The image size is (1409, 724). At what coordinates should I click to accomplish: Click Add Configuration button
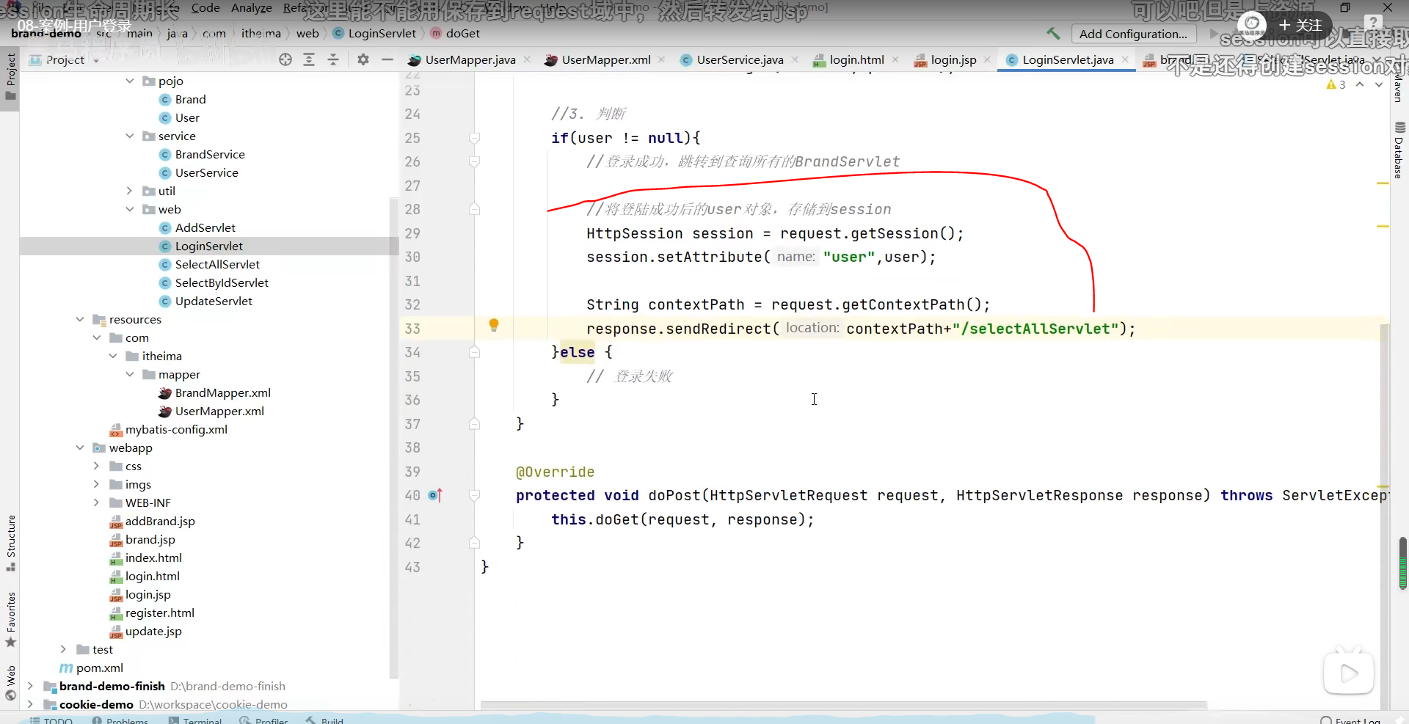pyautogui.click(x=1133, y=34)
